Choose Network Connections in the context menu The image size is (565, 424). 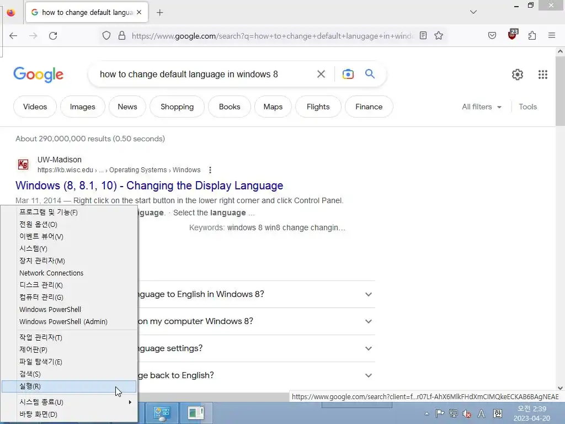click(69, 273)
